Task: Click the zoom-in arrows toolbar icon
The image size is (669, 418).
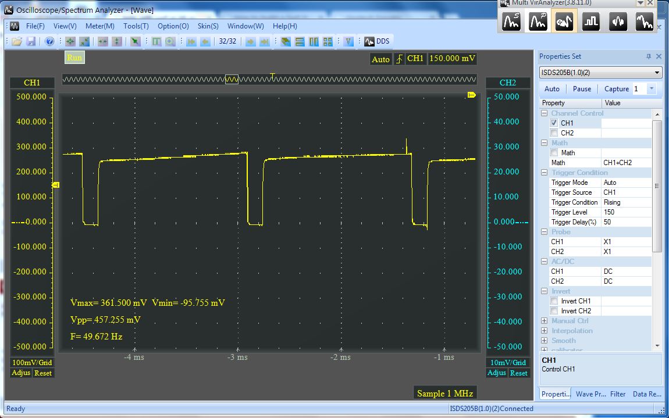Action: [x=70, y=41]
